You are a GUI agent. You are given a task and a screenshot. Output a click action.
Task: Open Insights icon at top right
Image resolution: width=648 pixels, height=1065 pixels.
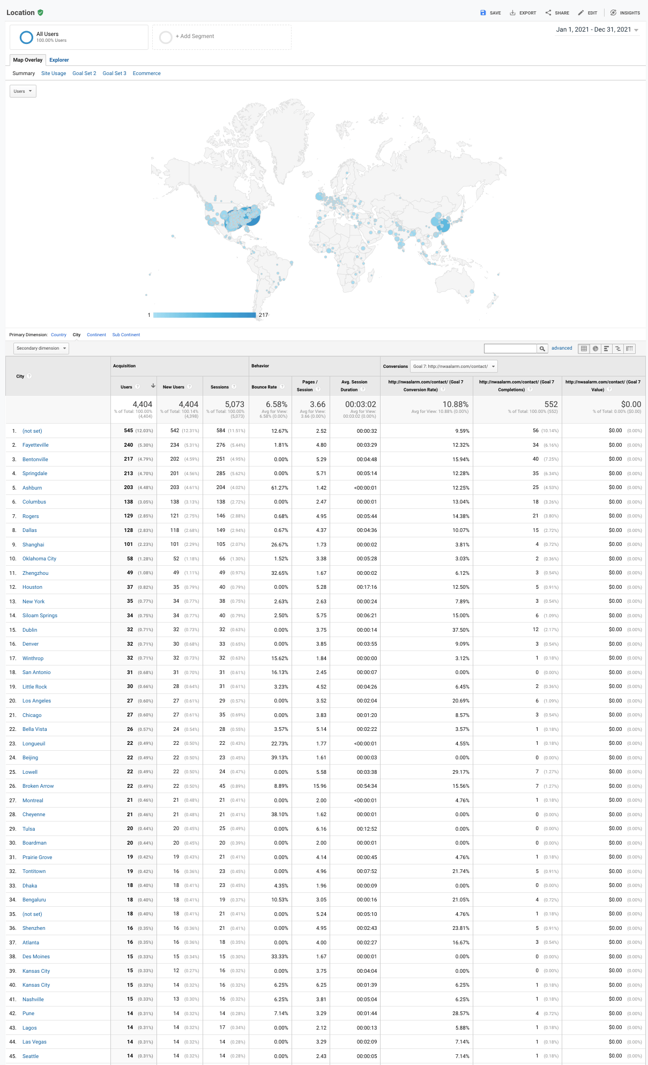[x=614, y=13]
